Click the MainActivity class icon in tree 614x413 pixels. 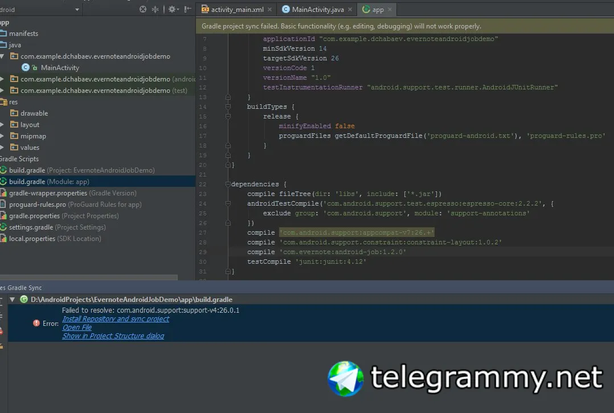26,67
